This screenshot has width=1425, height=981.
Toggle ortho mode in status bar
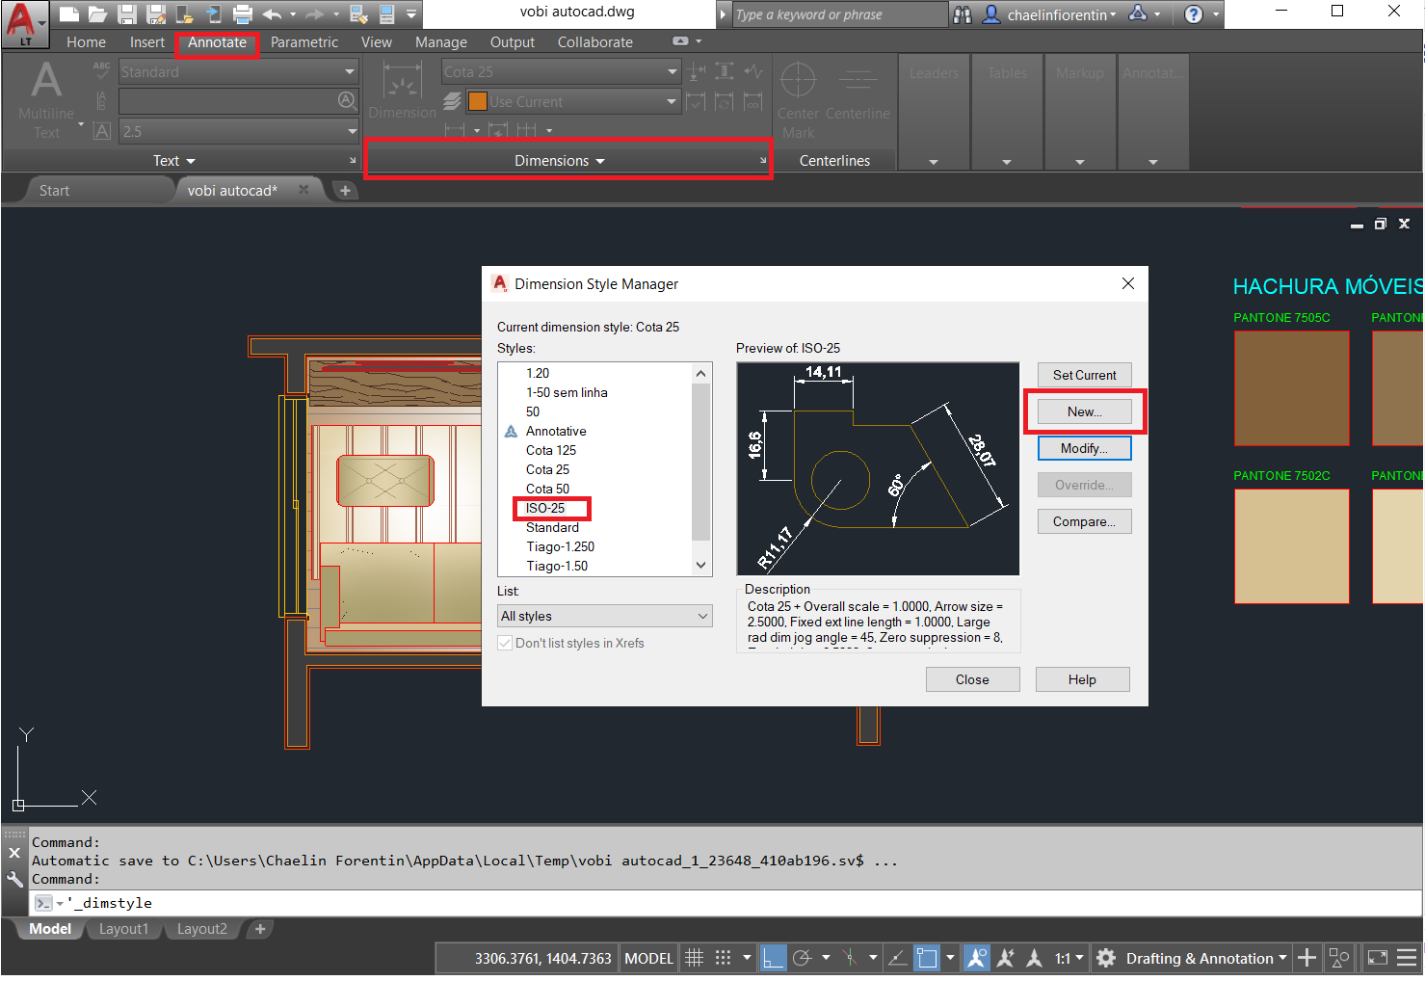point(773,958)
